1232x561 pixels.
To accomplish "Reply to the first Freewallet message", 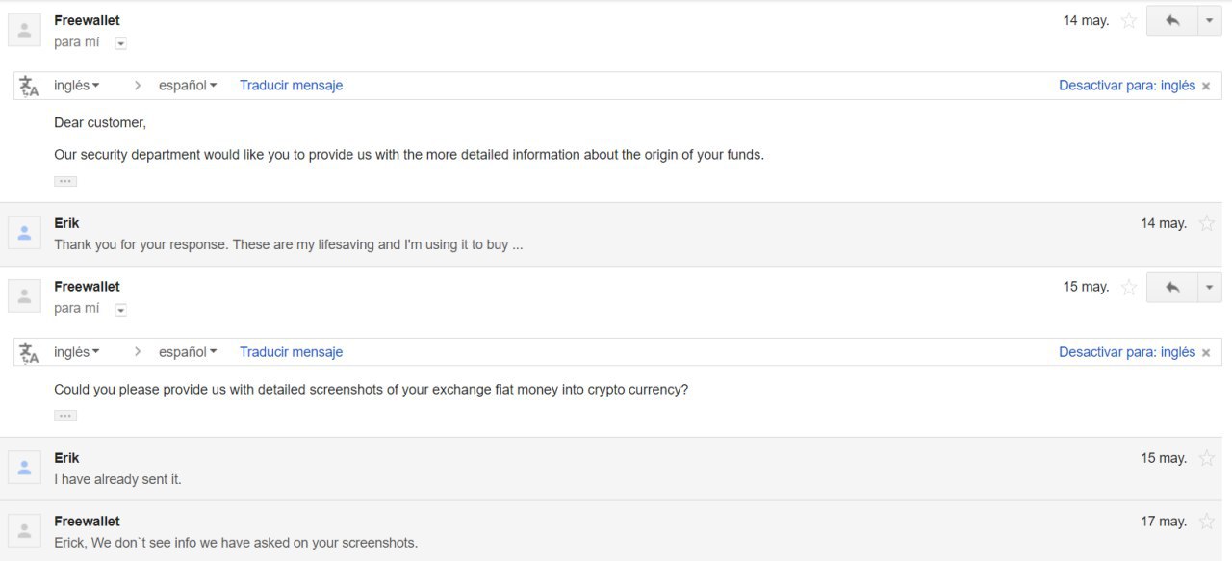I will [x=1171, y=20].
